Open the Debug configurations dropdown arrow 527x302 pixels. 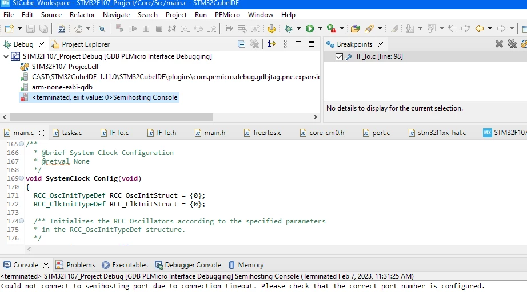click(298, 29)
